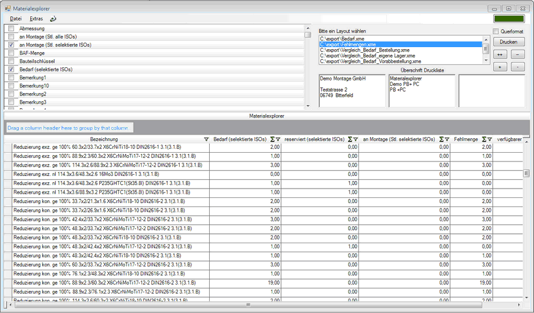
Task: Enable the Querformat checkbox
Action: click(x=496, y=31)
